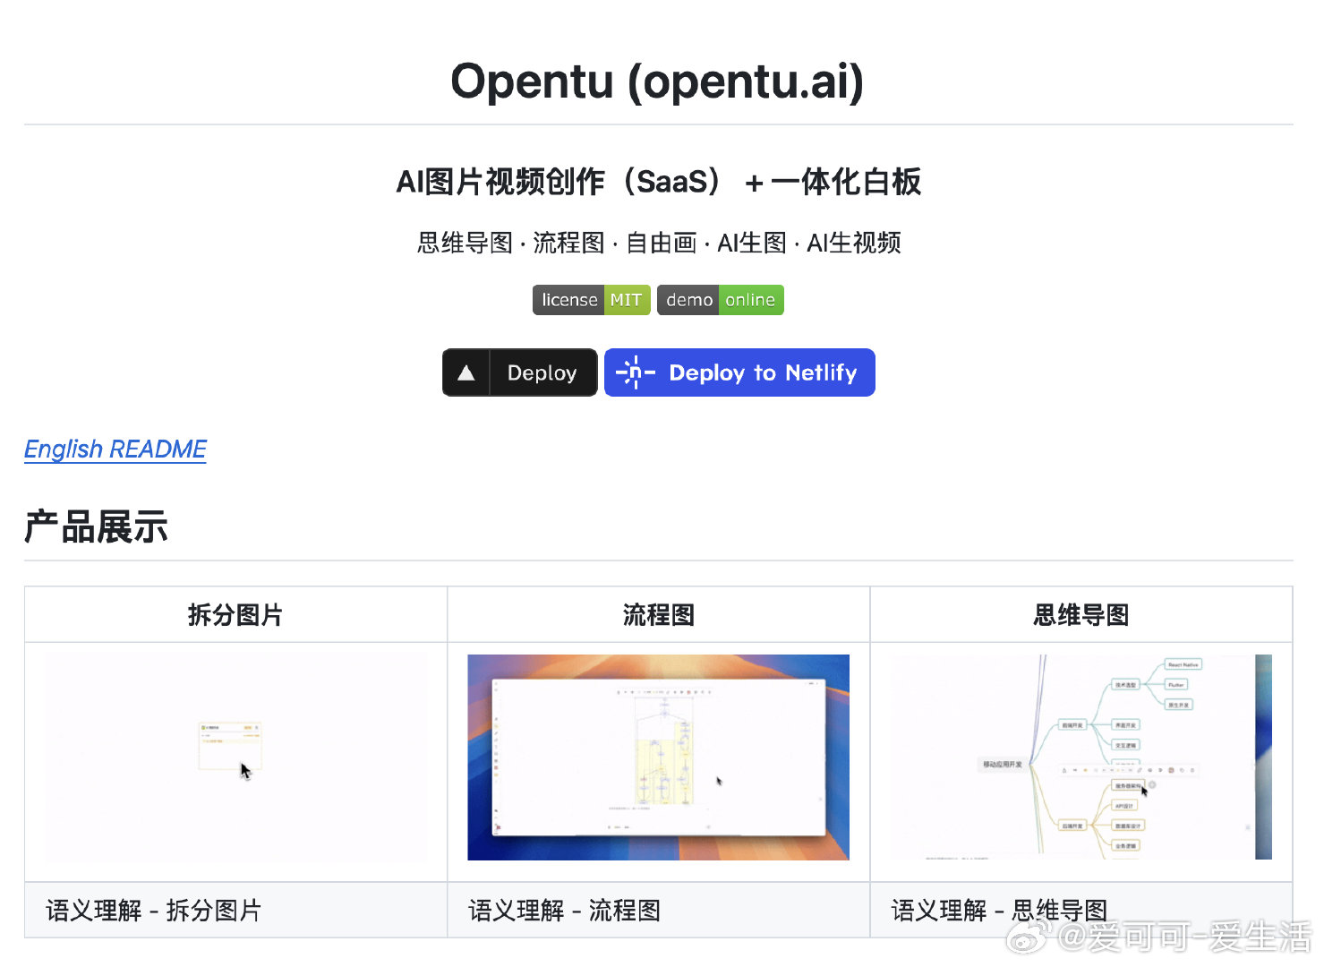Click the AI图片视频创作 subtitle heading
1324x967 pixels.
(x=658, y=182)
